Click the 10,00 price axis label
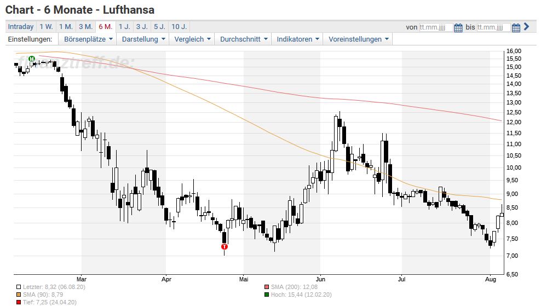 [514, 168]
